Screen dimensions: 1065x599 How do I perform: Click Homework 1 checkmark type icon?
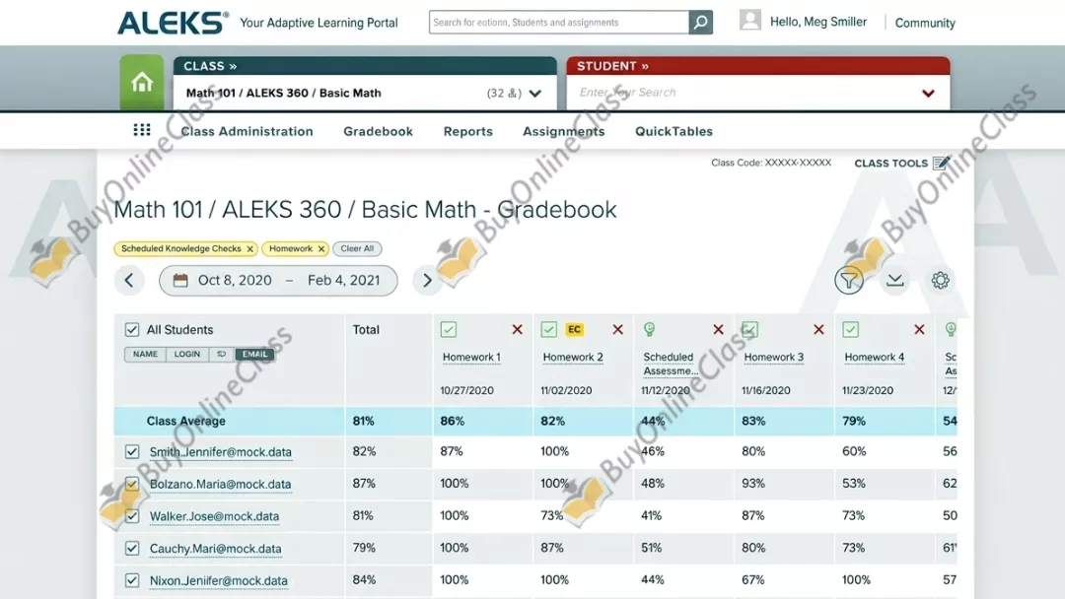449,330
